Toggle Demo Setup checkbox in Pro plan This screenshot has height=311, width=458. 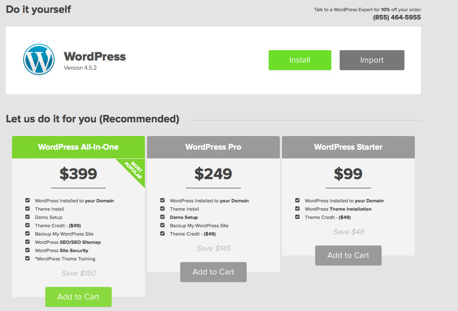(162, 217)
